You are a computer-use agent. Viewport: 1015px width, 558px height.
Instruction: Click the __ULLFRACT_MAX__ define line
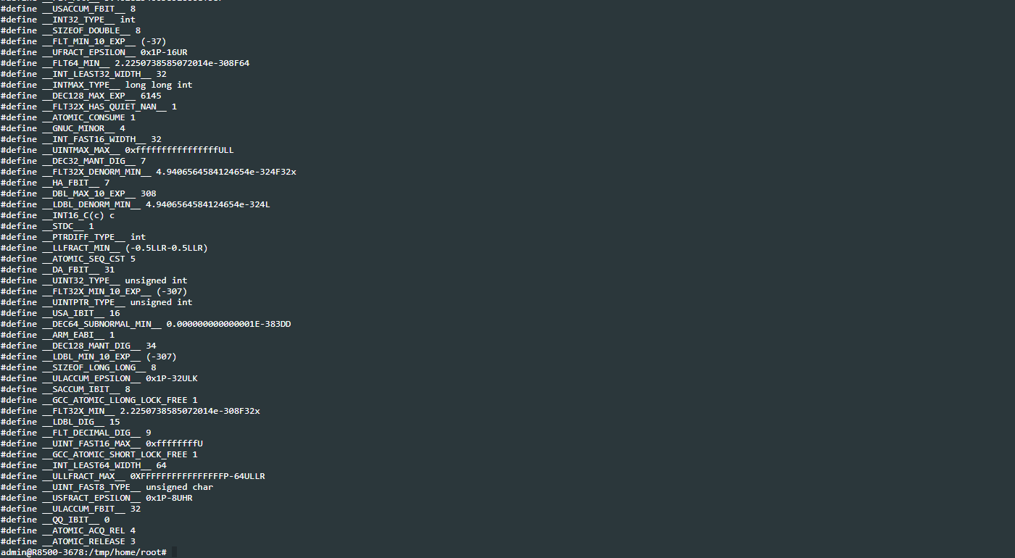[x=133, y=476]
